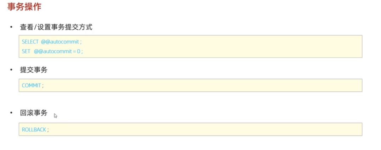Click the equals sign in the SET statement
This screenshot has height=150, width=381.
pyautogui.click(x=74, y=51)
